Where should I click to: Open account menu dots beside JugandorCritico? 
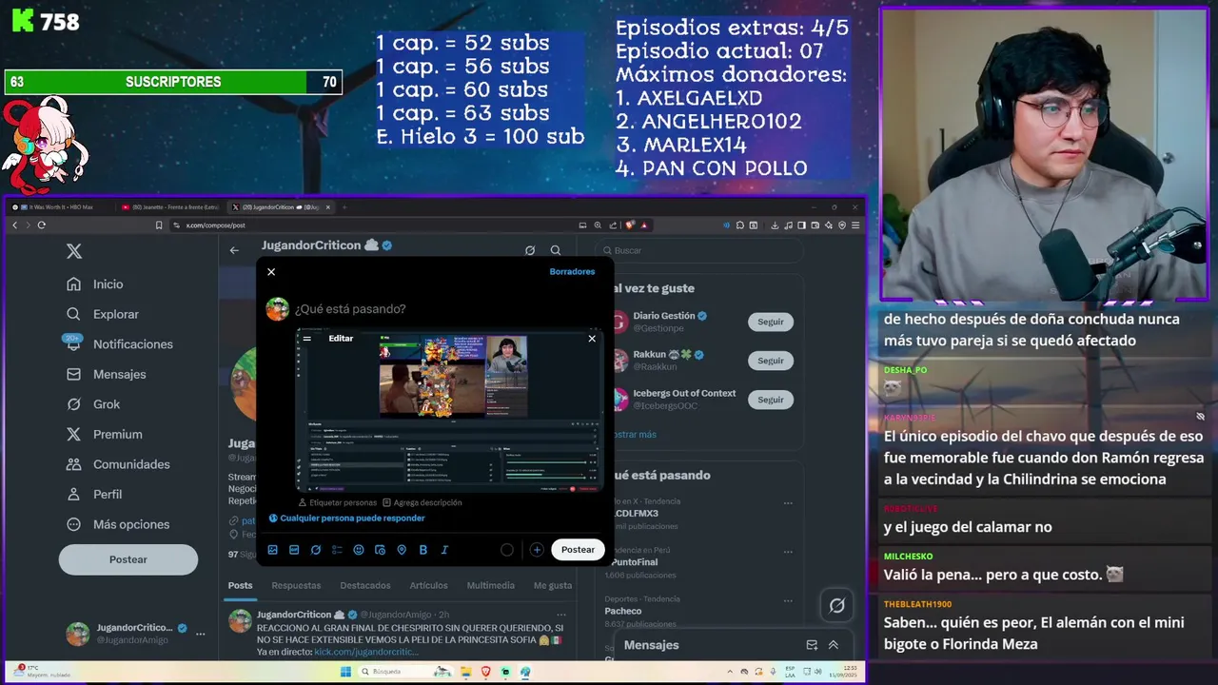coord(200,634)
